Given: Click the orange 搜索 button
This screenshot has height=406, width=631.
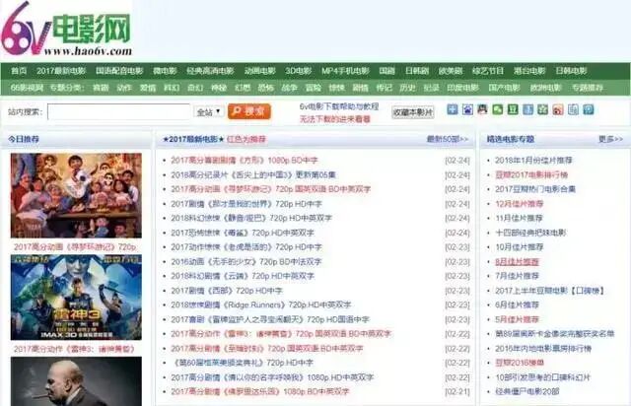Looking at the screenshot, I should [249, 111].
